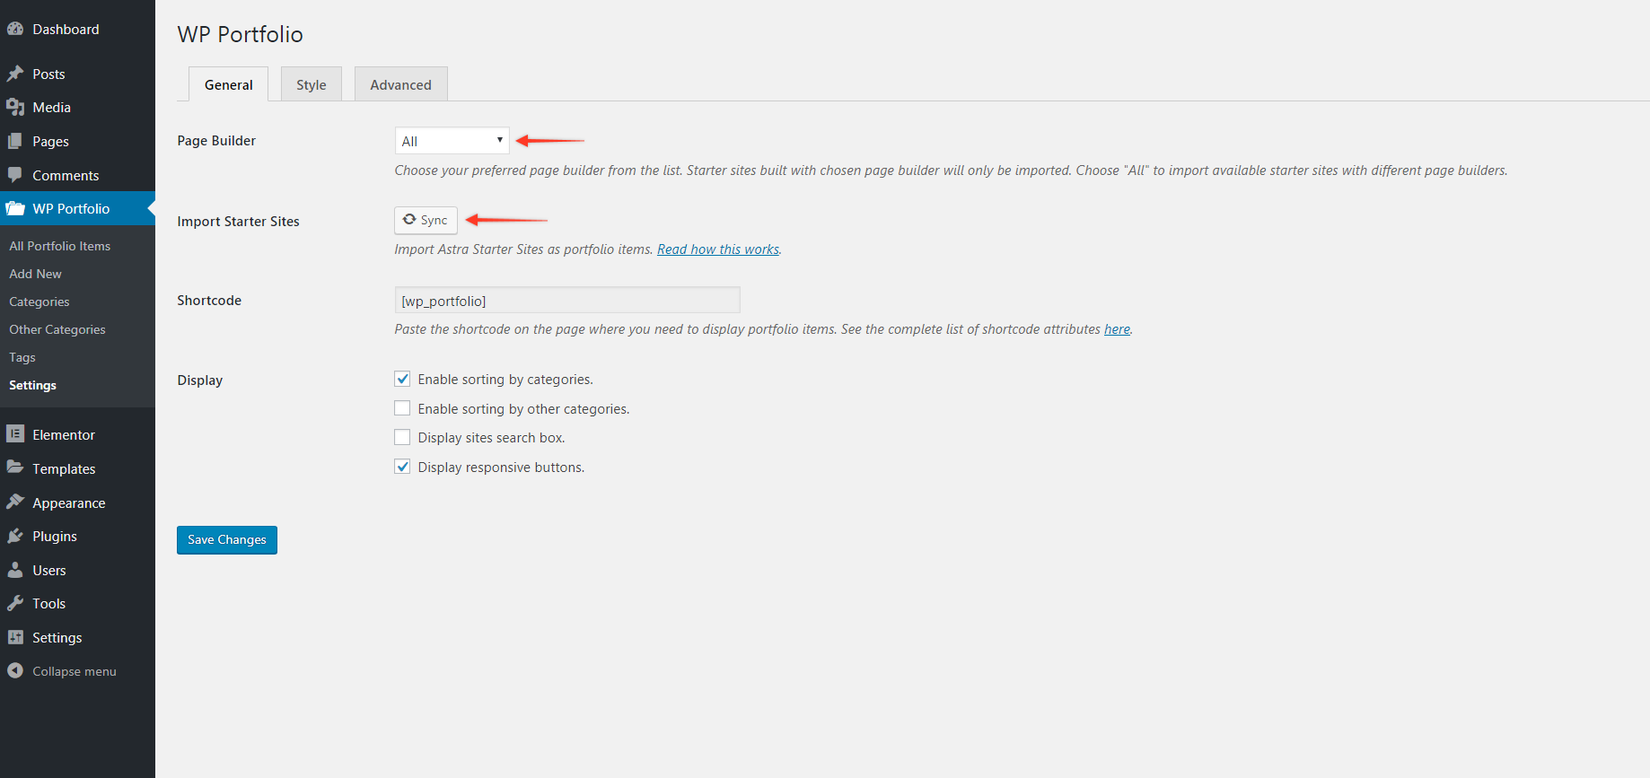Click Enable sorting by other categories label
The image size is (1650, 778).
pos(523,409)
